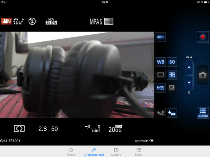Open the Q.MENU quick menu

tap(202, 113)
